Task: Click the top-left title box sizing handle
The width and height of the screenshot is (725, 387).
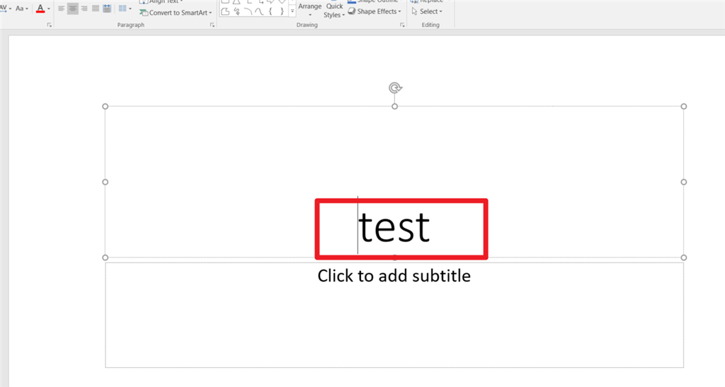Action: pyautogui.click(x=105, y=107)
